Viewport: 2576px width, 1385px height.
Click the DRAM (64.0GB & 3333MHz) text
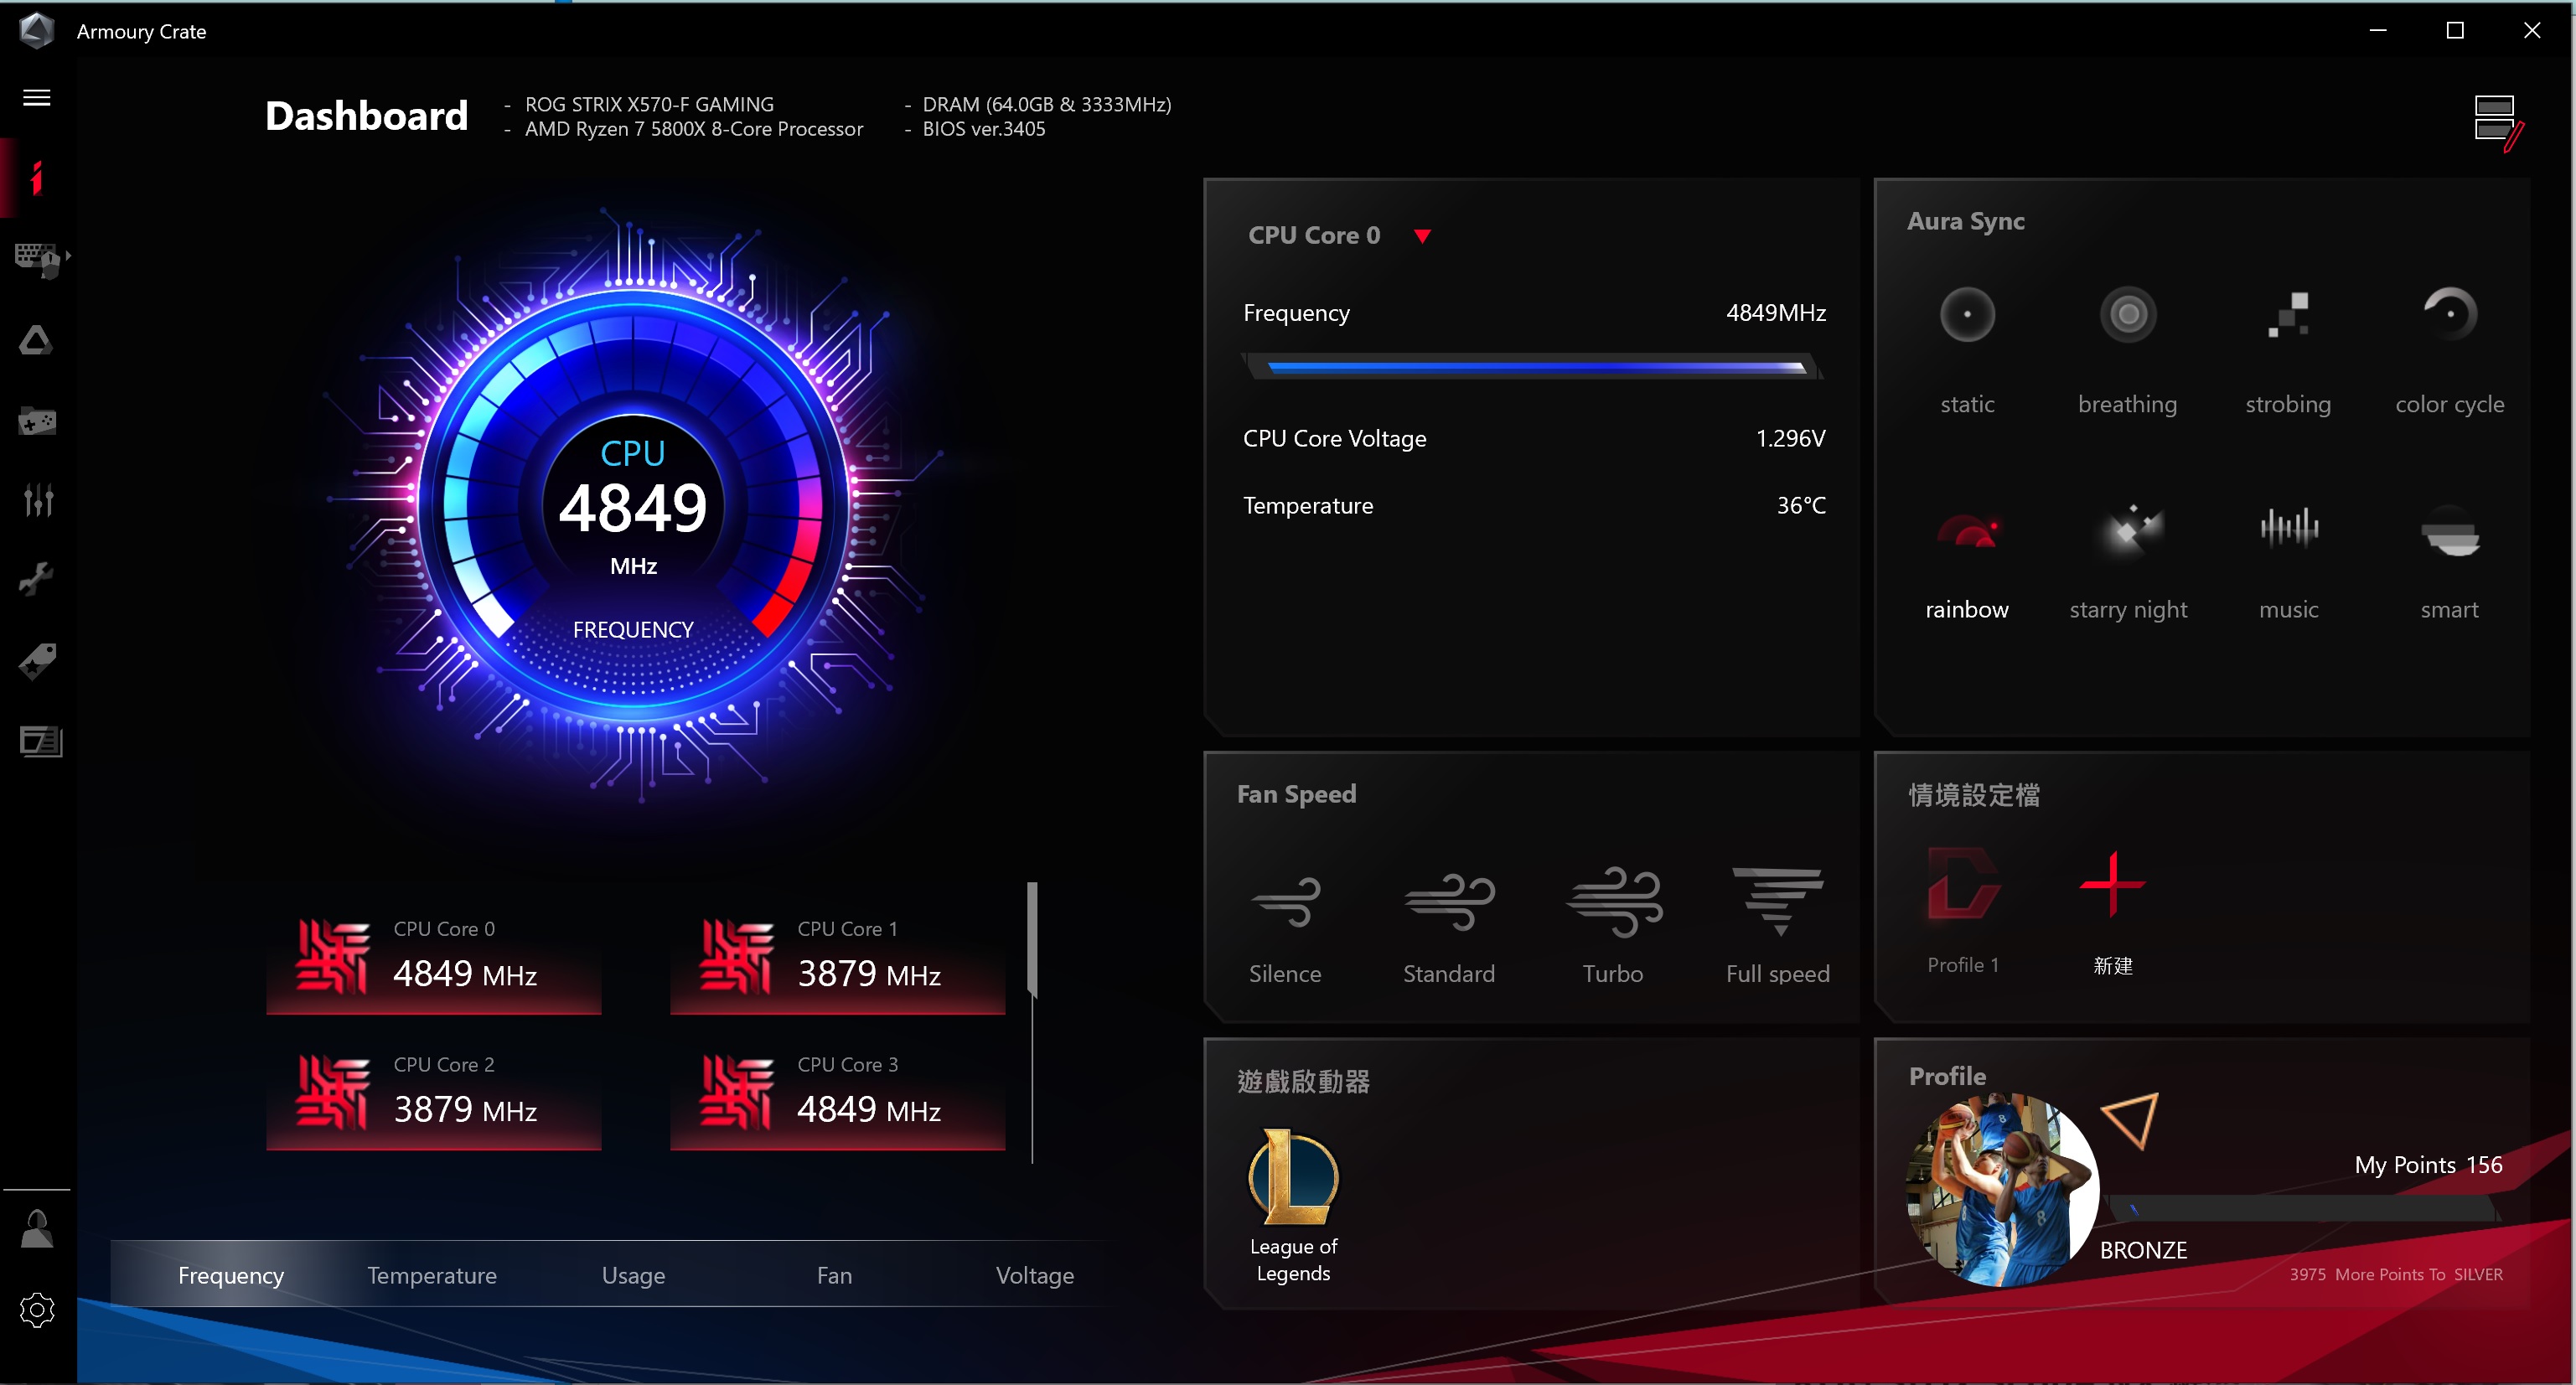[1046, 104]
